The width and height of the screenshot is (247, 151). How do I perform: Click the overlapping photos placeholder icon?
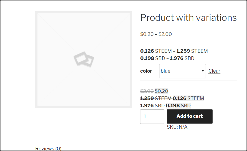pos(84,59)
